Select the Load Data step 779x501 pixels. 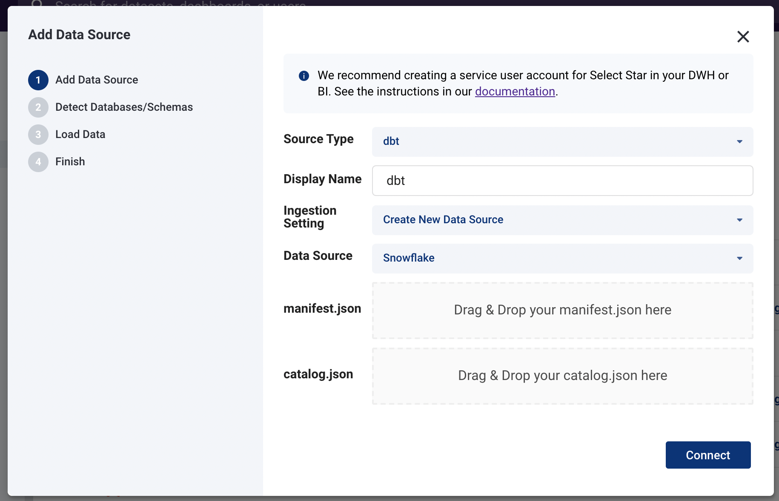(80, 135)
